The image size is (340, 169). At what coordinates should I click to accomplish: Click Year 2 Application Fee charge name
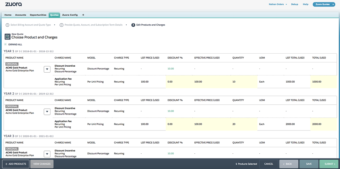[x=63, y=121]
